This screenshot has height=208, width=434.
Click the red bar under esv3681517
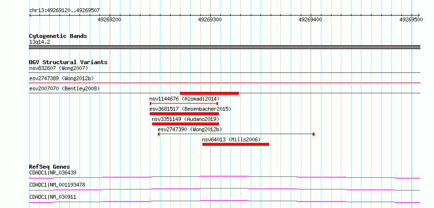pyautogui.click(x=184, y=114)
